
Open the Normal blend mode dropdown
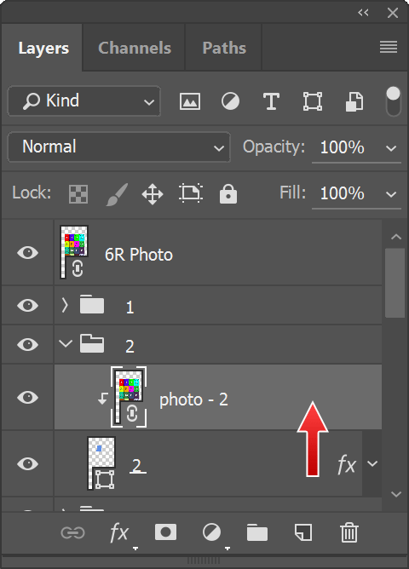click(119, 147)
